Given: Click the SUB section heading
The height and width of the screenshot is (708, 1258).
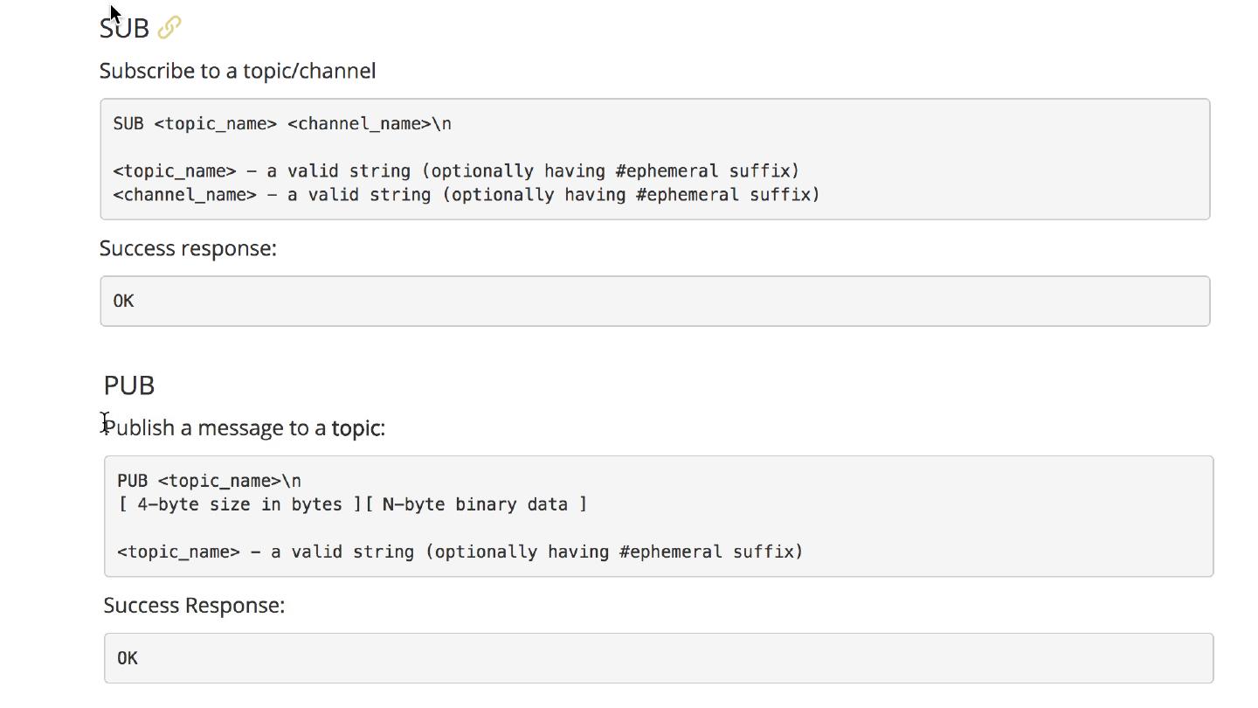Looking at the screenshot, I should pos(124,28).
